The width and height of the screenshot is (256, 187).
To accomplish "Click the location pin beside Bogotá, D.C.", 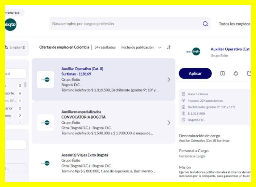I will [x=183, y=120].
